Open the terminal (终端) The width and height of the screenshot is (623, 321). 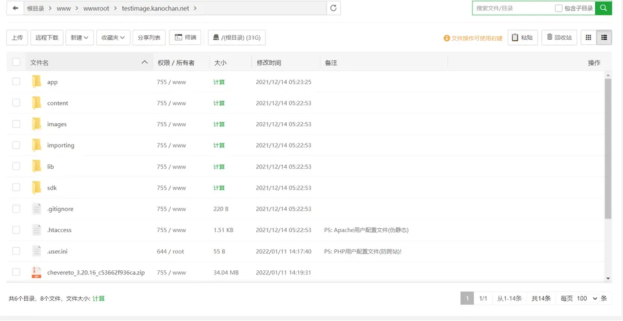pos(186,37)
